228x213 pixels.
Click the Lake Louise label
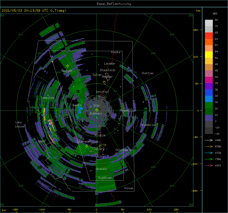click(20, 124)
